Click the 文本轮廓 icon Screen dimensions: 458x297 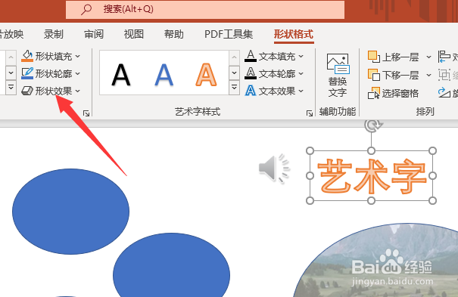[x=251, y=73]
